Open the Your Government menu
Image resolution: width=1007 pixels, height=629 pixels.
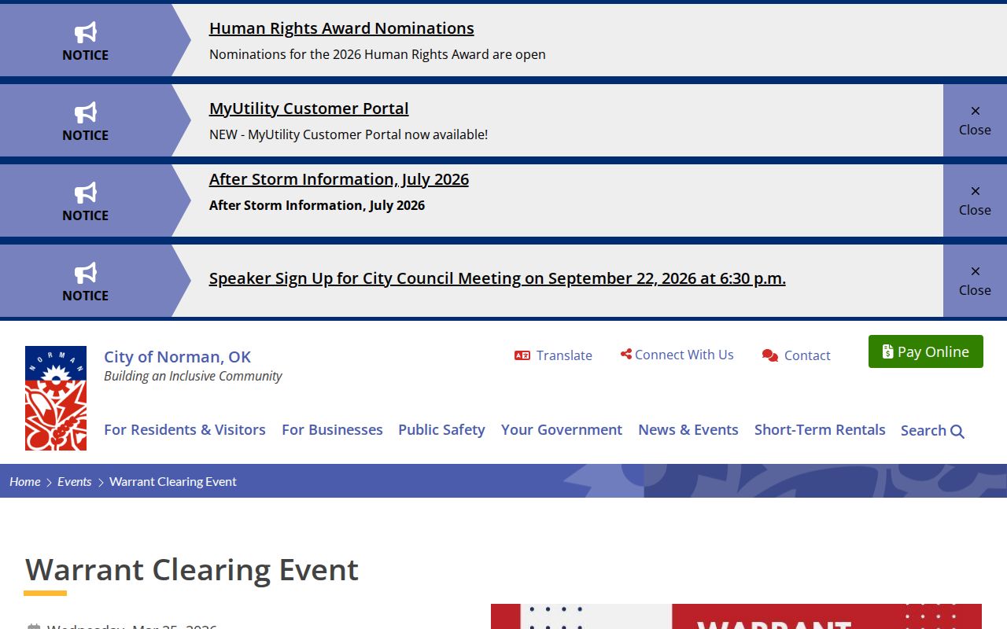tap(562, 430)
